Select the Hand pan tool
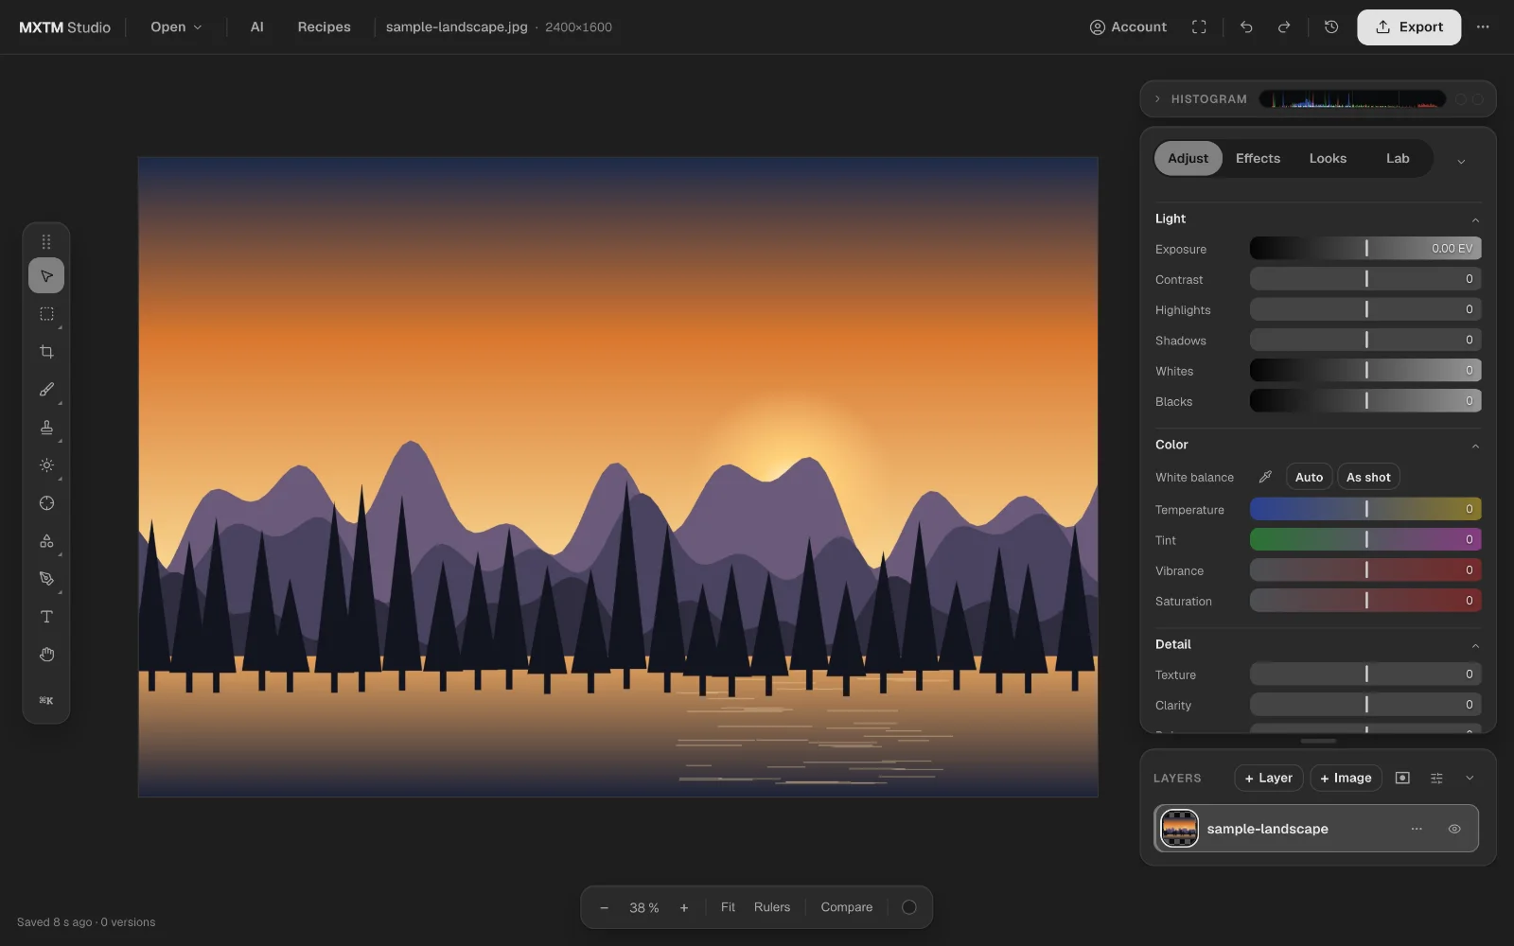 click(x=46, y=654)
